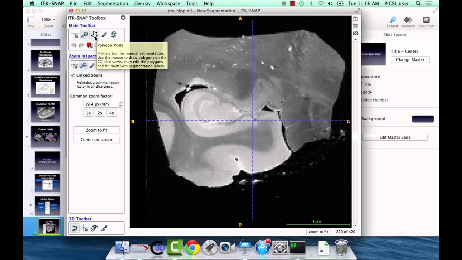Uncheck the Linked zoom checkbox

73,75
